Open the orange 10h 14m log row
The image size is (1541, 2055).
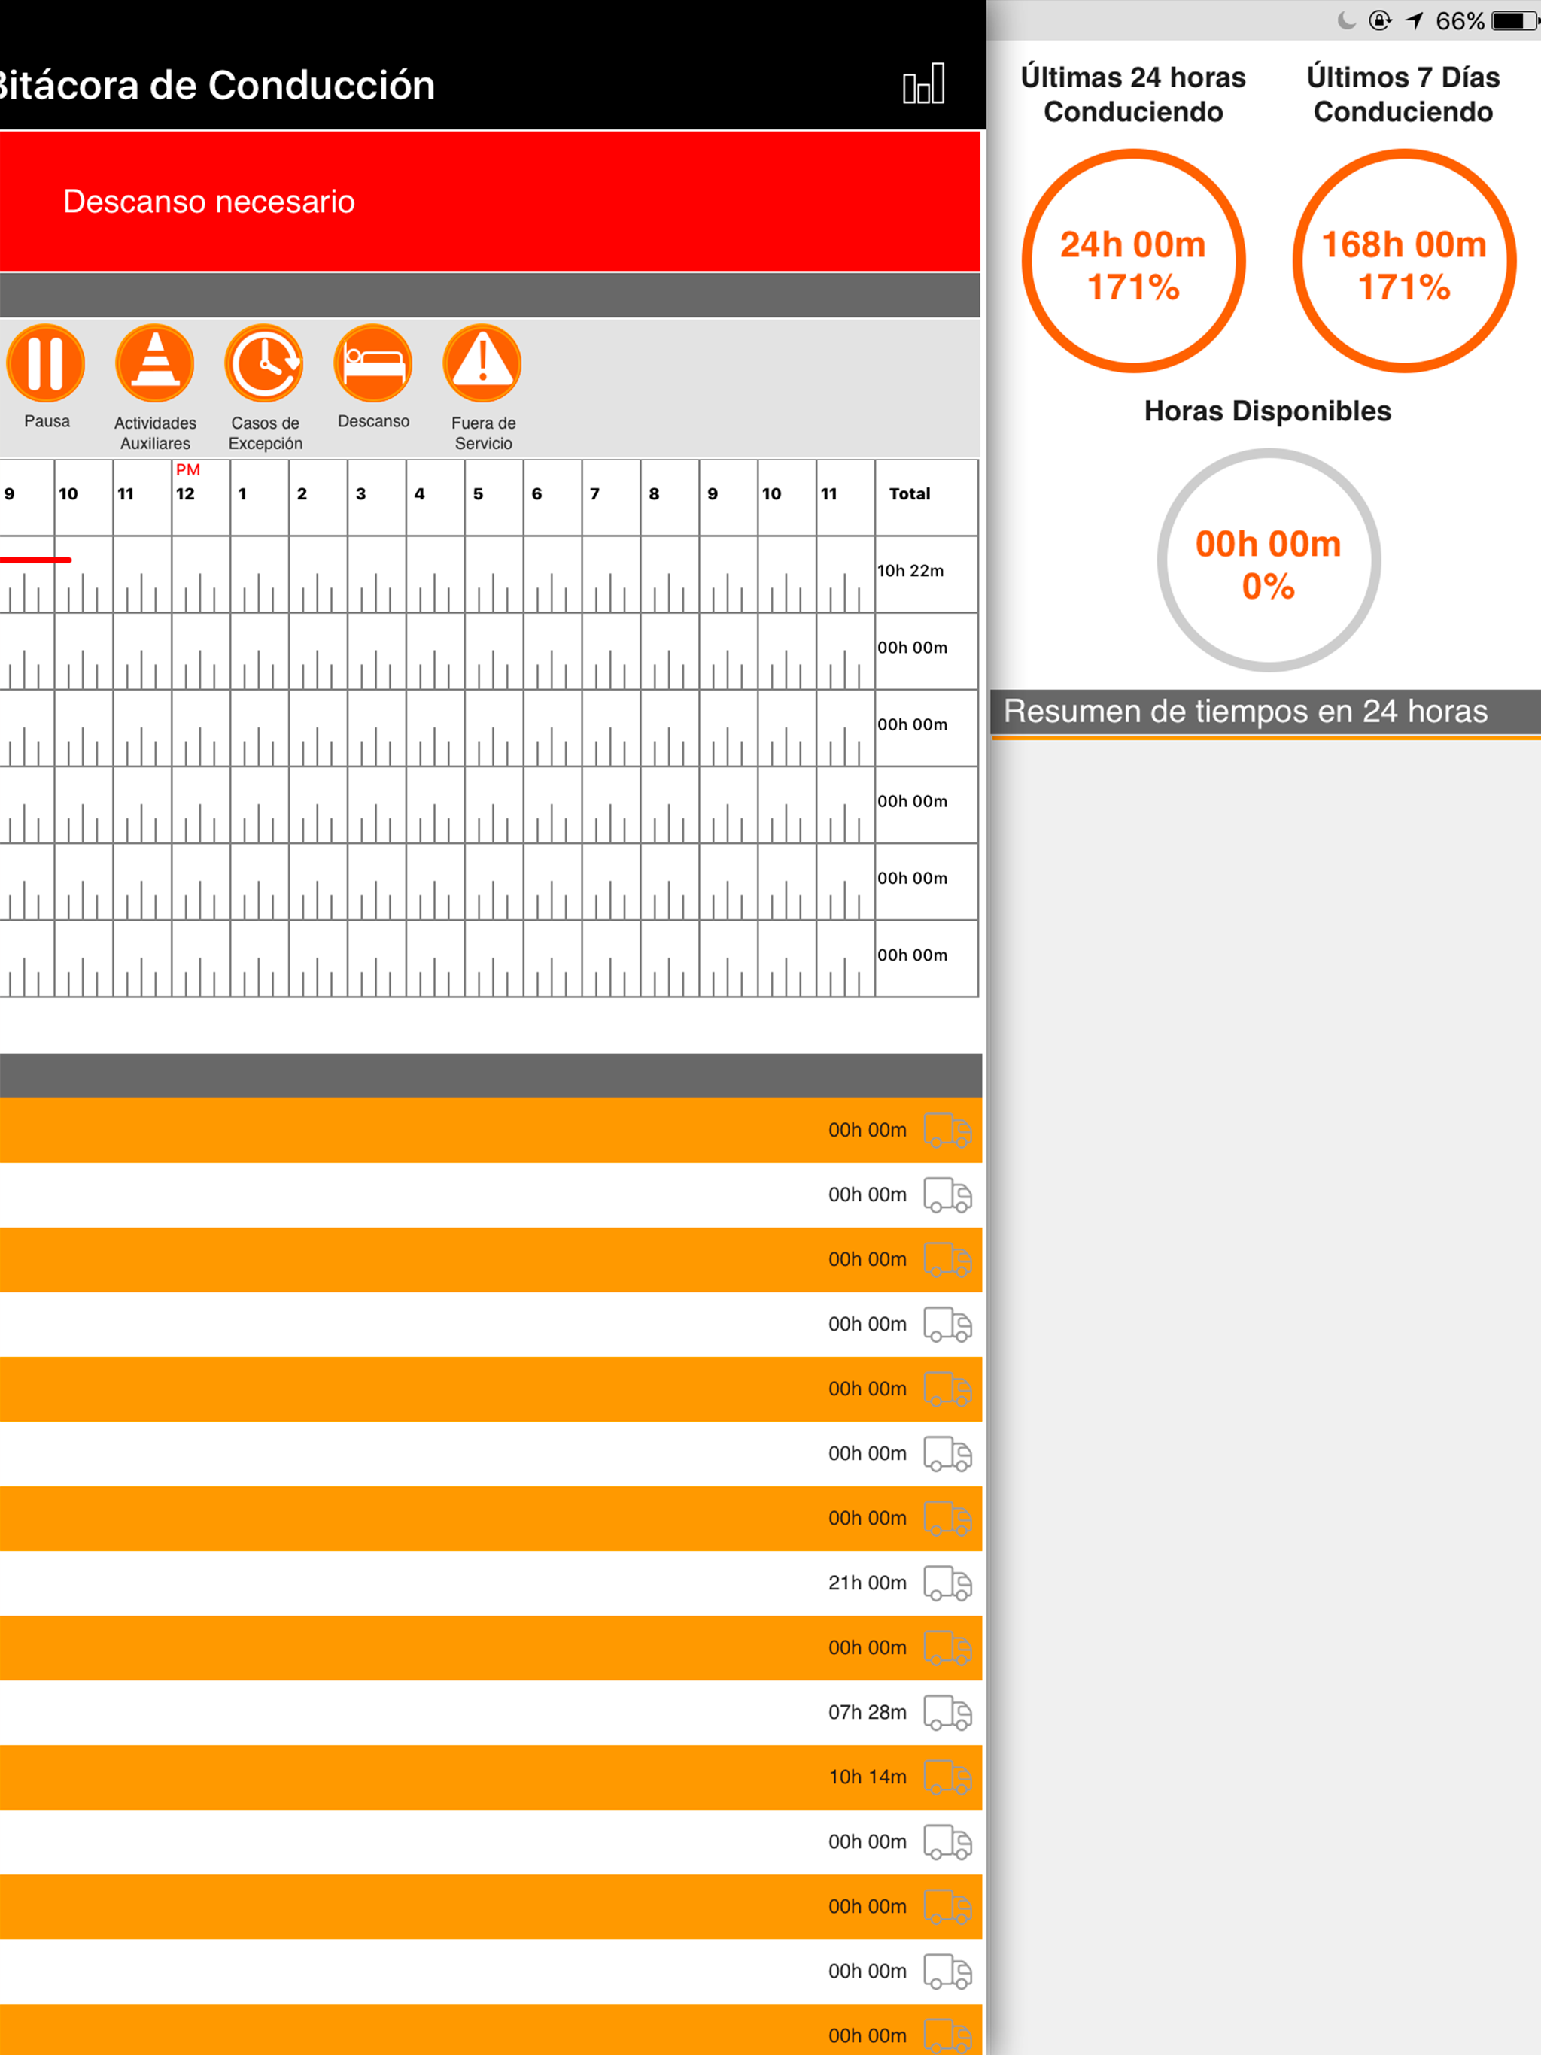pos(491,1777)
